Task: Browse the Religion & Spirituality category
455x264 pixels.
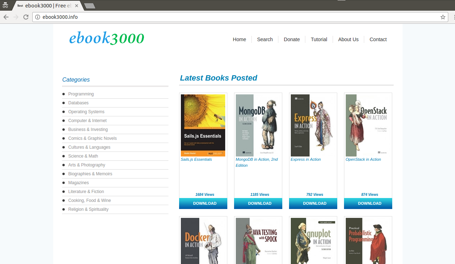Action: pyautogui.click(x=88, y=209)
